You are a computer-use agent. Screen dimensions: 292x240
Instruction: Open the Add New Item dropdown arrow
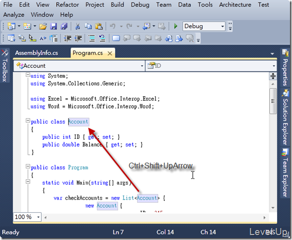click(35, 26)
